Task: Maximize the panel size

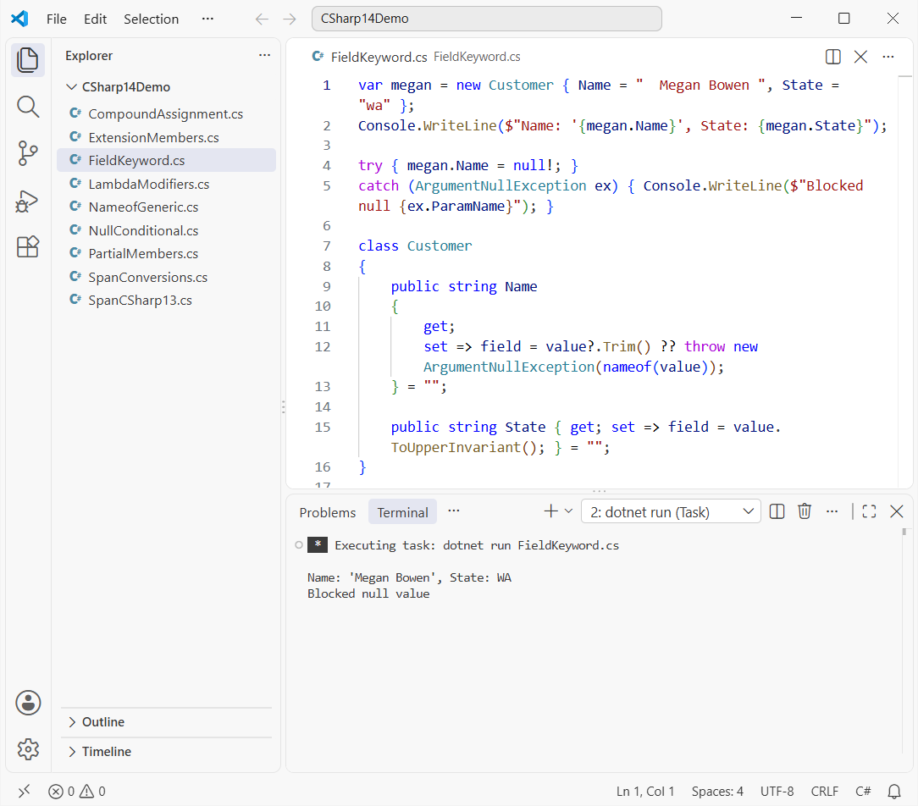Action: (x=870, y=511)
